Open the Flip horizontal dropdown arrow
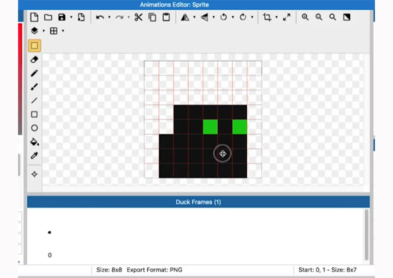This screenshot has height=278, width=393. pos(194,17)
